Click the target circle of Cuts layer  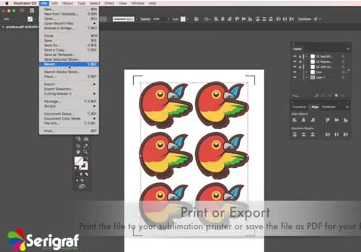coord(343,72)
